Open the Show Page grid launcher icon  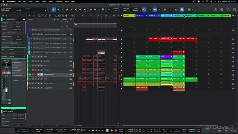tap(182, 10)
